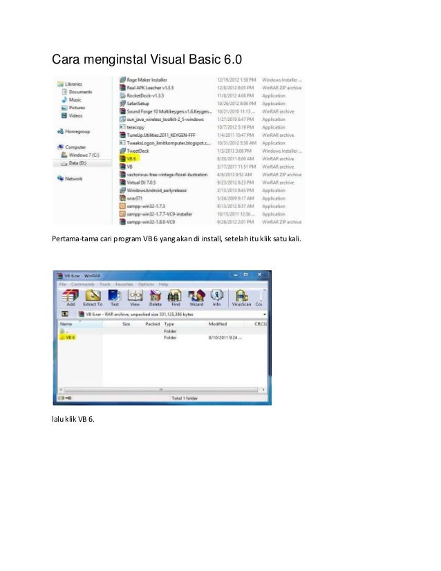This screenshot has height=571, width=441.
Task: Open Music in the navigation pane
Action: 71,100
